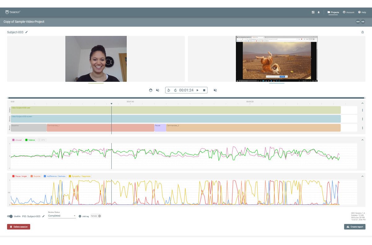
Task: Click the pencil icon next to Subject-003 title
Action: (27, 32)
